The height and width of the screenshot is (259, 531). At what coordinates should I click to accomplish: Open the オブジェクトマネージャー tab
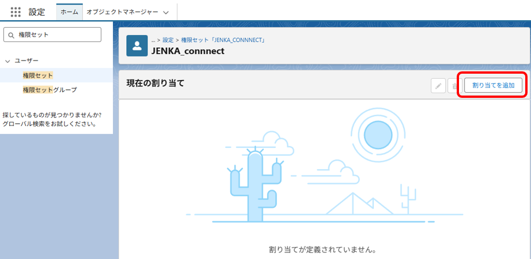122,12
